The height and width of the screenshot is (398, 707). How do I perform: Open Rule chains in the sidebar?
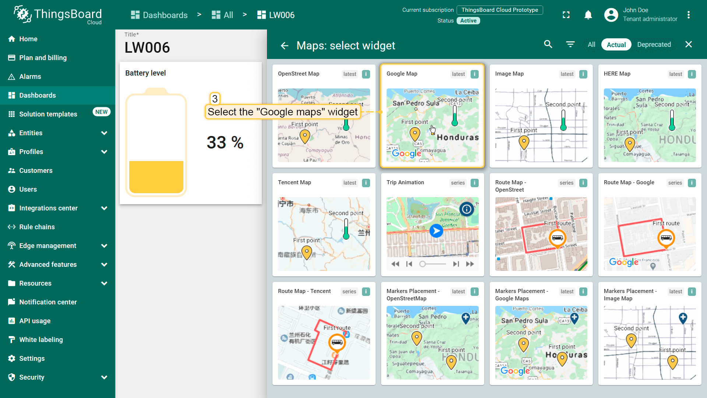click(37, 227)
